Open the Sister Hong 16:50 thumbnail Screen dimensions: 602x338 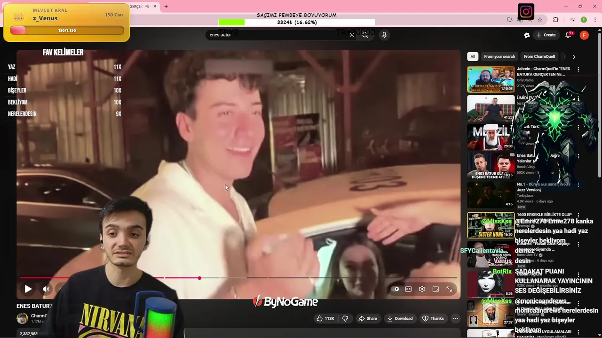point(491,225)
